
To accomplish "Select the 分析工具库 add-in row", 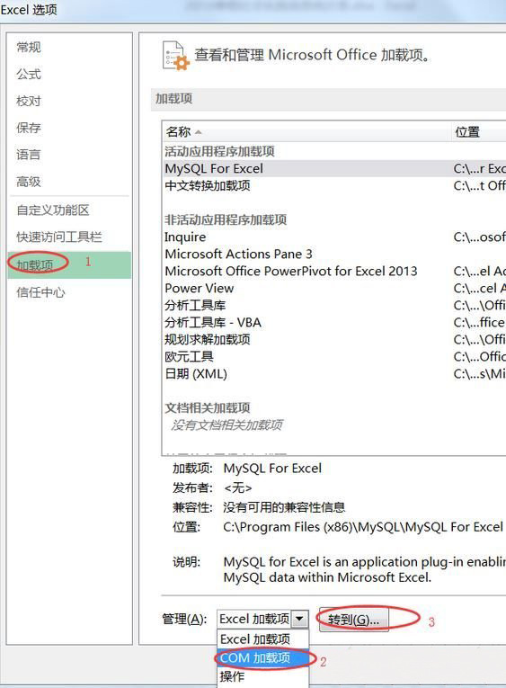I will pos(334,306).
